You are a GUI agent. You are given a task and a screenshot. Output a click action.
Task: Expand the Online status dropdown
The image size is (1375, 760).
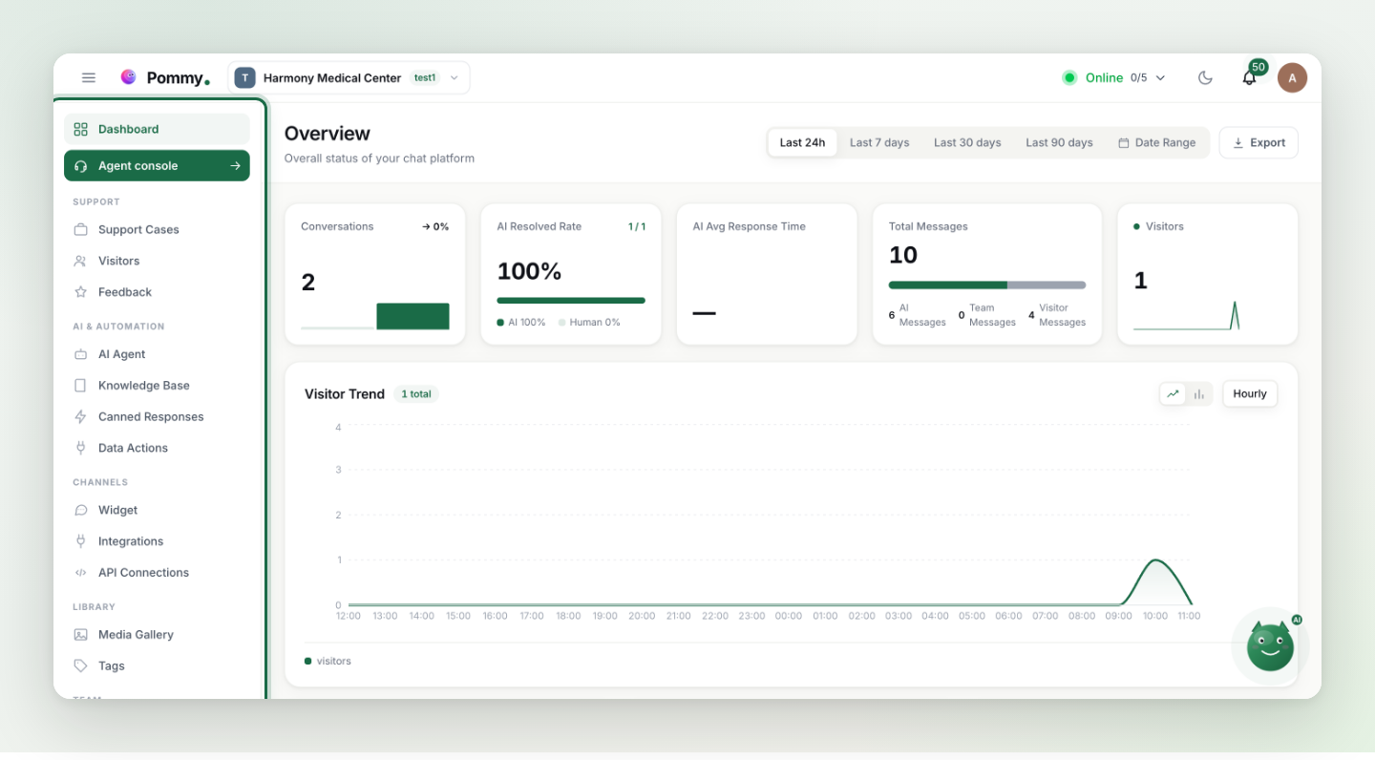pyautogui.click(x=1114, y=78)
